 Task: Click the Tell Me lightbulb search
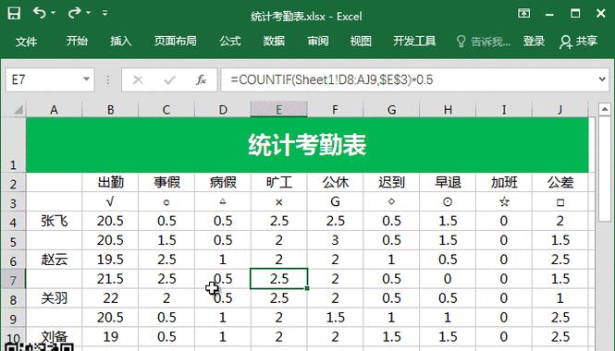coord(484,42)
